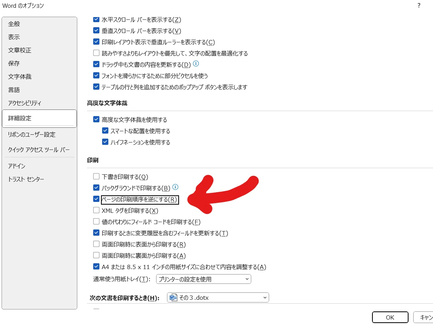Check XML タグを印刷する
Image resolution: width=433 pixels, height=325 pixels.
96,210
